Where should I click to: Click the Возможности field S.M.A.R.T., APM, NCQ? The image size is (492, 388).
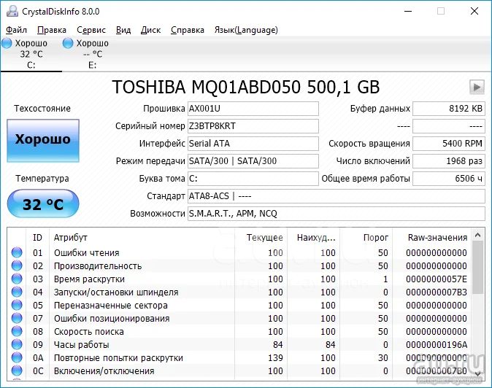pos(337,214)
